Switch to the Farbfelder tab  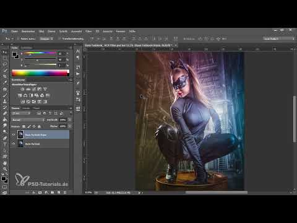pos(27,48)
